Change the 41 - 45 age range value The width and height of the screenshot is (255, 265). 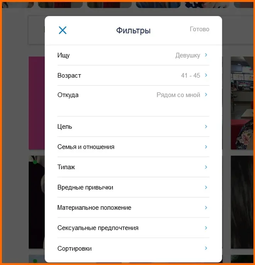(x=190, y=76)
